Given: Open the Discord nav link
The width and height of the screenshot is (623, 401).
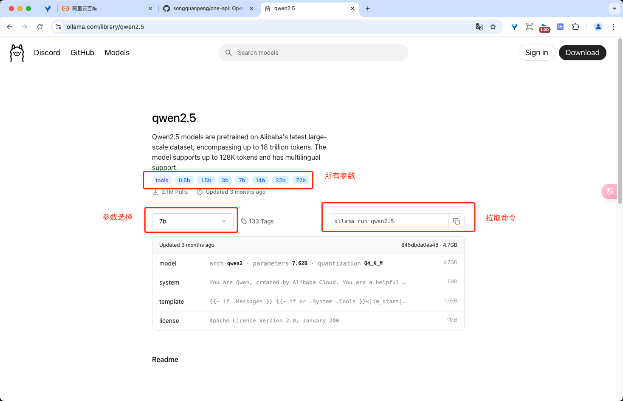Looking at the screenshot, I should pyautogui.click(x=47, y=53).
